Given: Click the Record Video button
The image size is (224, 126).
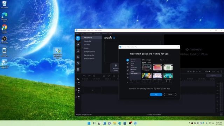Looking at the screenshot, I should pos(115,68).
